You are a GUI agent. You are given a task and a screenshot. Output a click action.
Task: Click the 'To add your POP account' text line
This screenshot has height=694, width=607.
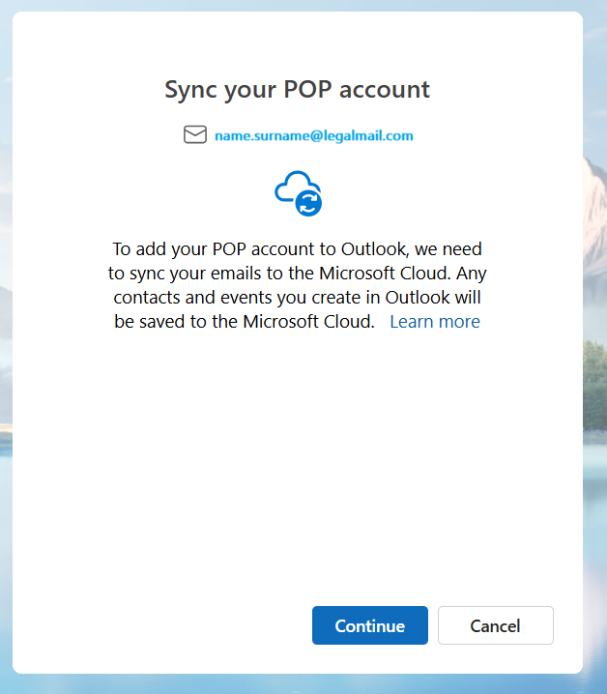pyautogui.click(x=297, y=247)
